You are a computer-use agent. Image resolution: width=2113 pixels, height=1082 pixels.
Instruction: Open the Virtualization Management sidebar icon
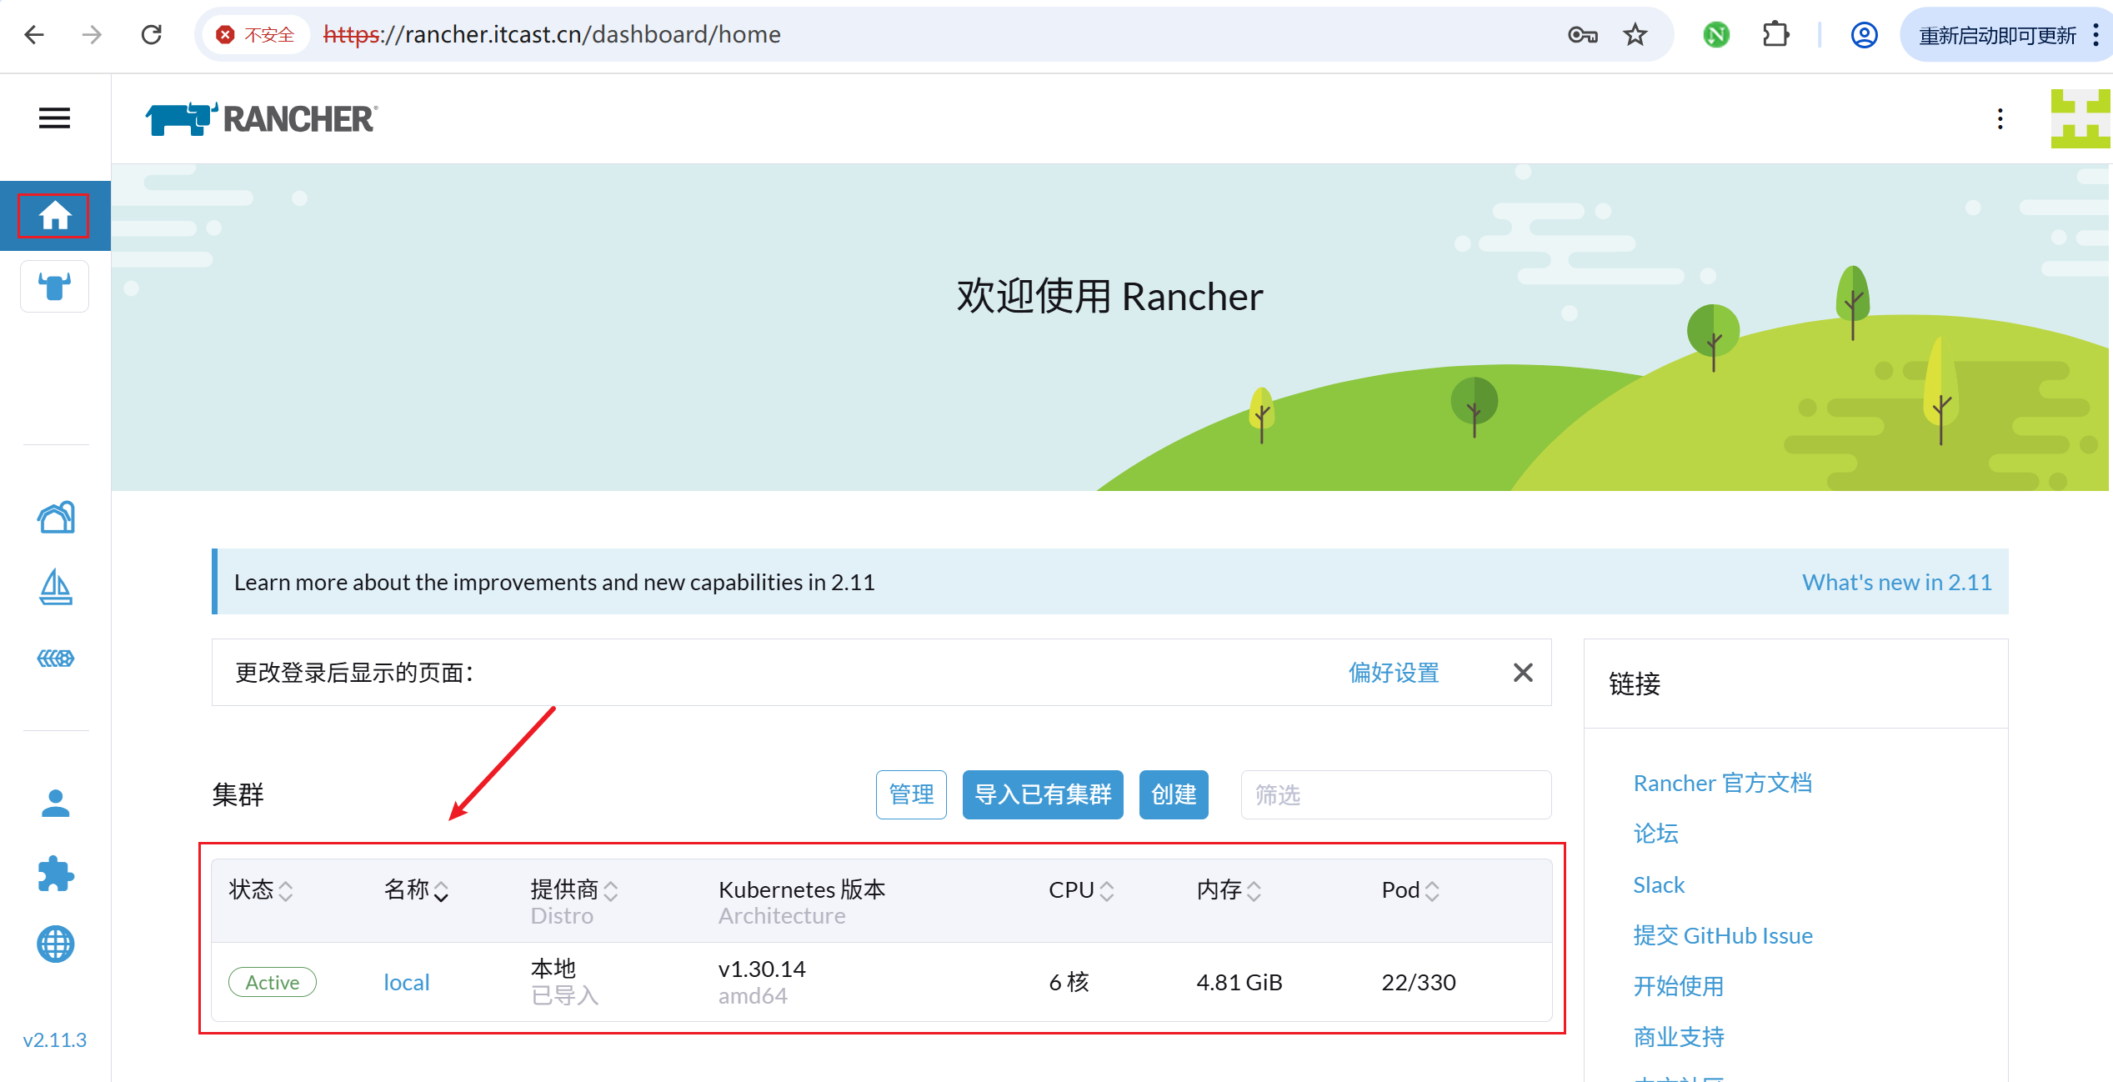[56, 659]
